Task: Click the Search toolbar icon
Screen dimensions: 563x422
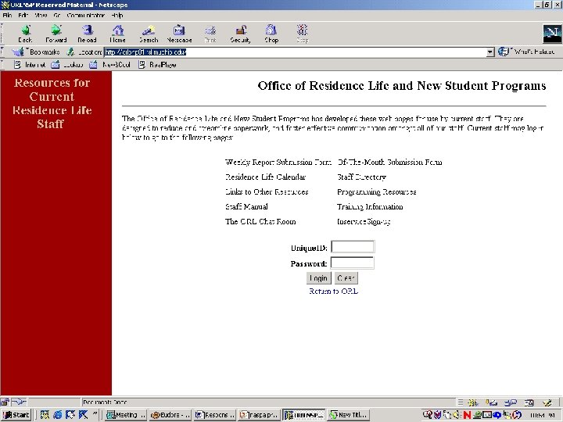Action: tap(149, 34)
